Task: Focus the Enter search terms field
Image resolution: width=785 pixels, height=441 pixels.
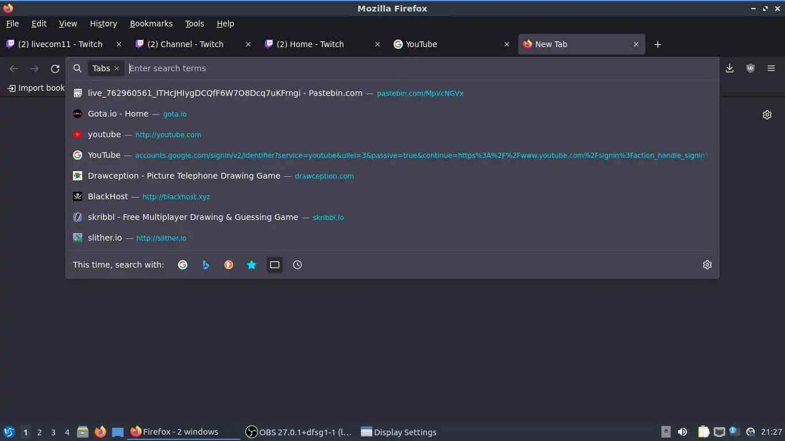Action: click(420, 68)
